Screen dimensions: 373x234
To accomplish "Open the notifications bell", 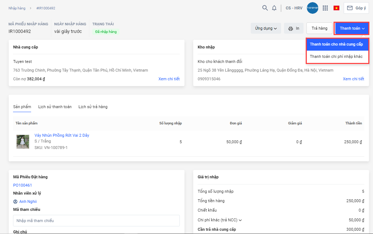I will tap(274, 8).
